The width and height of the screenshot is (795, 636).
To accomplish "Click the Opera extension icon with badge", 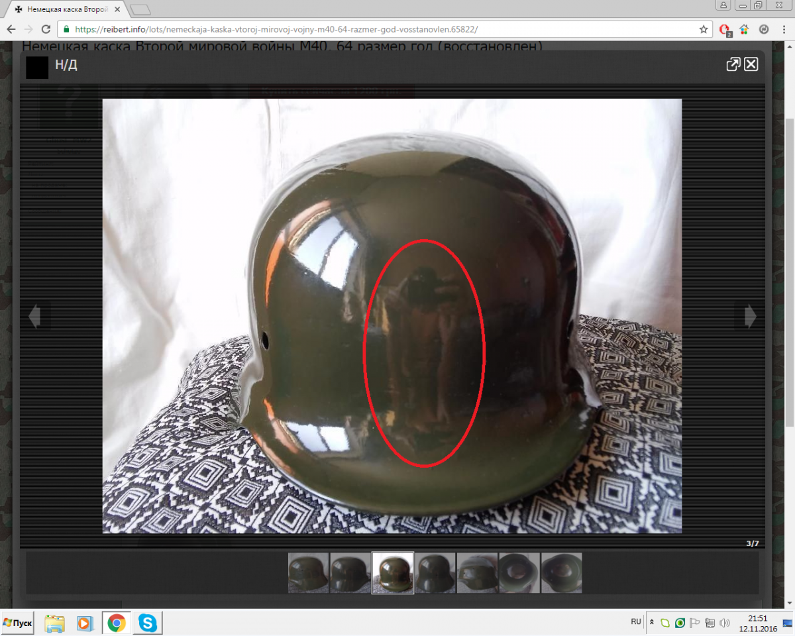I will (725, 30).
